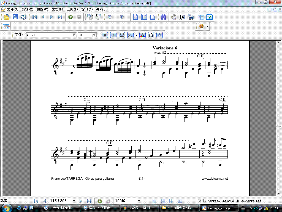Toggle bold formatting

(105, 35)
